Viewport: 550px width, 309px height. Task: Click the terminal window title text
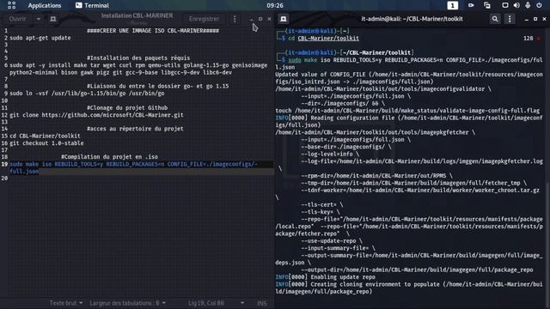click(412, 19)
